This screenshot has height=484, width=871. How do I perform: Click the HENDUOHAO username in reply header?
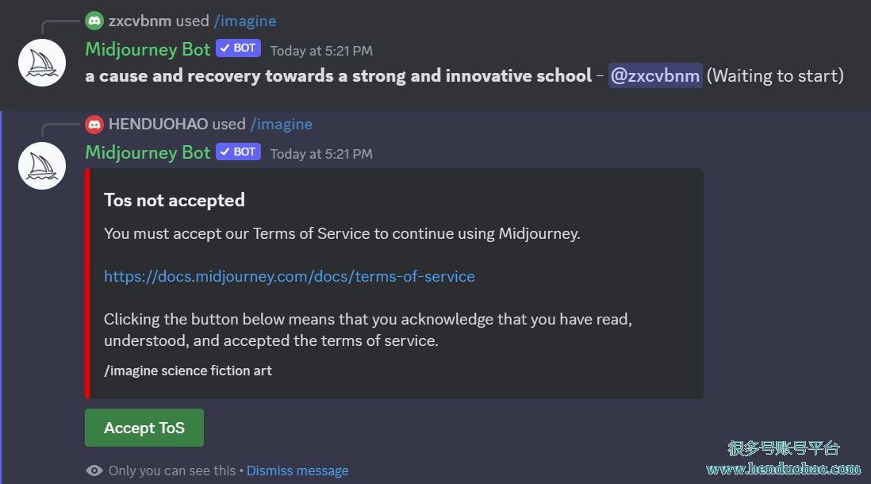click(x=159, y=124)
